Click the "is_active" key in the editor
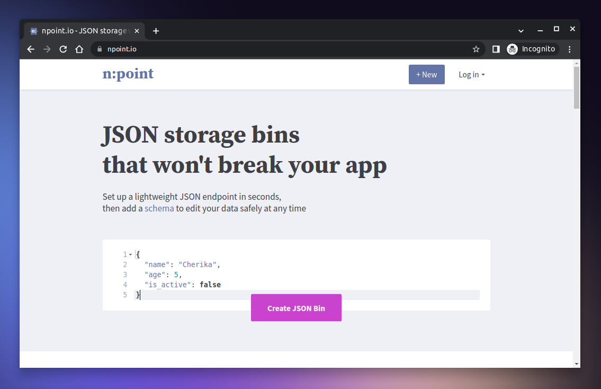601x389 pixels. click(x=167, y=285)
